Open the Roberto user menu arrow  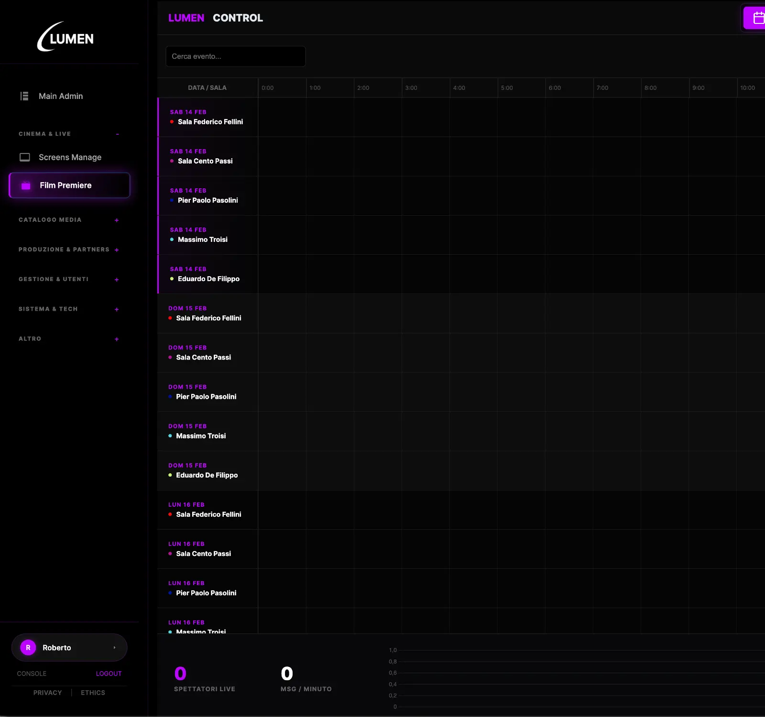click(x=114, y=648)
